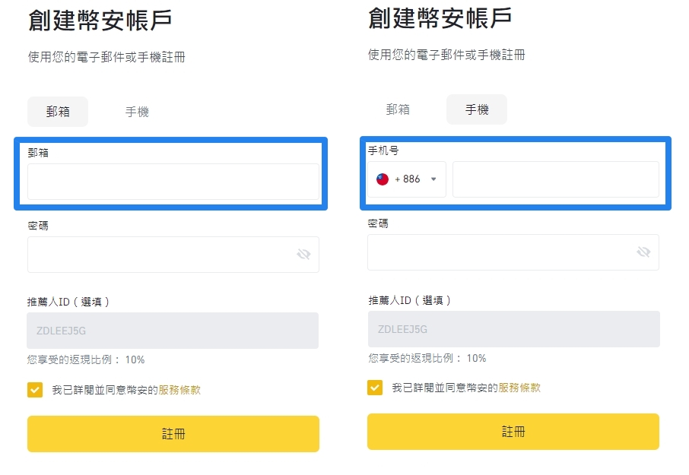Toggle password visibility in right phone form
Screen dimensions: 689x475
(x=643, y=252)
